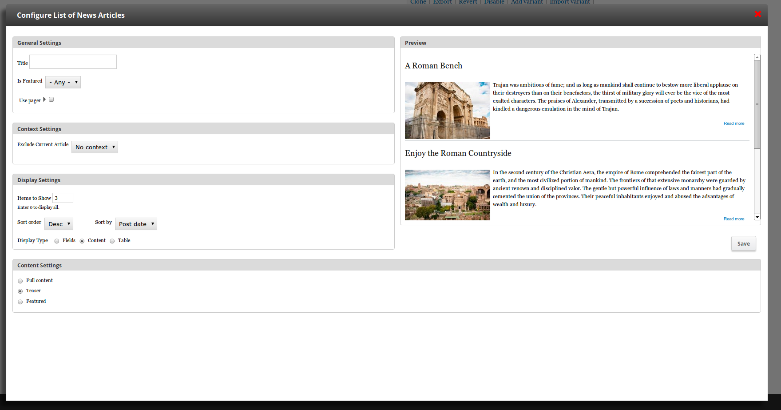Click the Title input field

pos(73,62)
